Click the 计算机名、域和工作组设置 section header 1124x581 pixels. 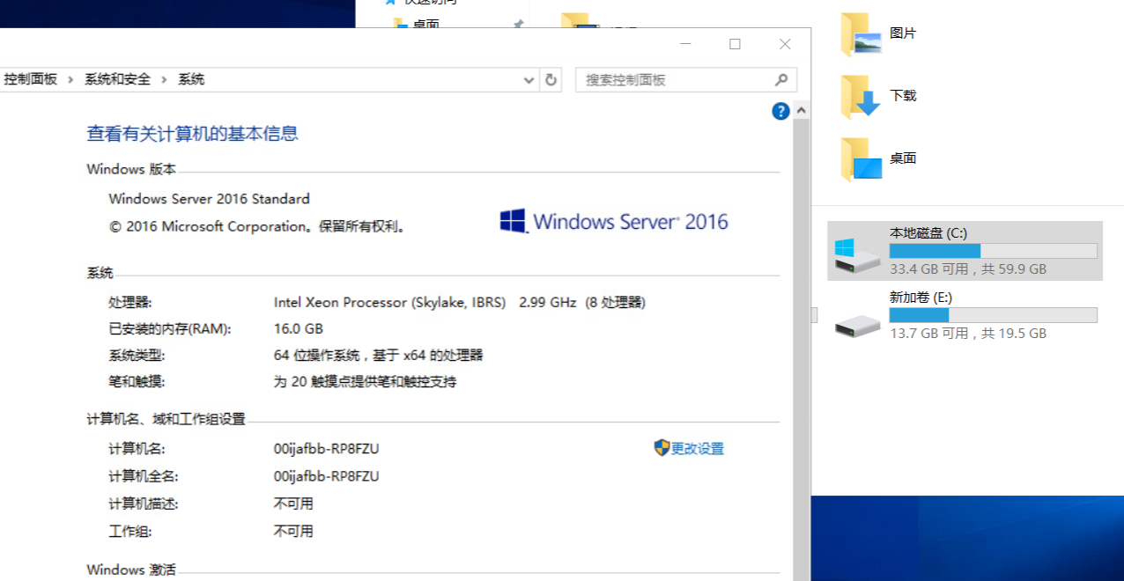point(166,419)
